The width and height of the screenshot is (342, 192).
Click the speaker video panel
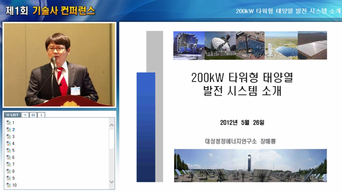(x=59, y=65)
